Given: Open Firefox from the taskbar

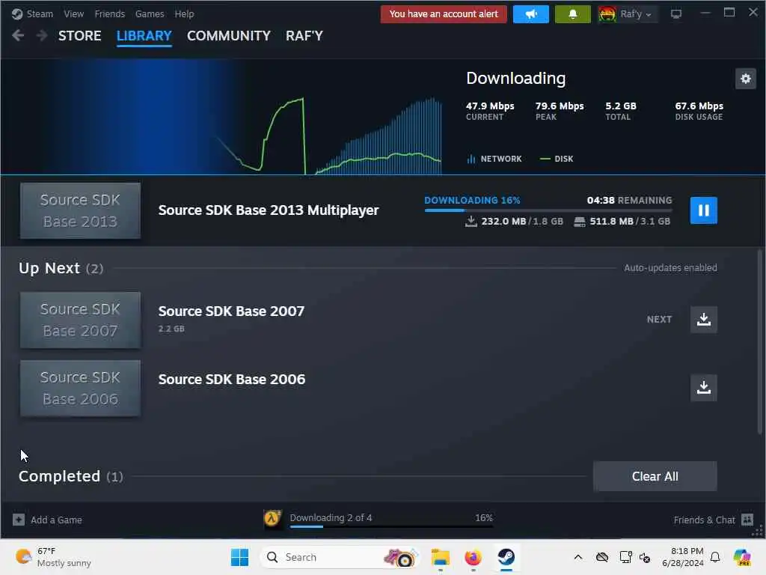Looking at the screenshot, I should click(473, 557).
